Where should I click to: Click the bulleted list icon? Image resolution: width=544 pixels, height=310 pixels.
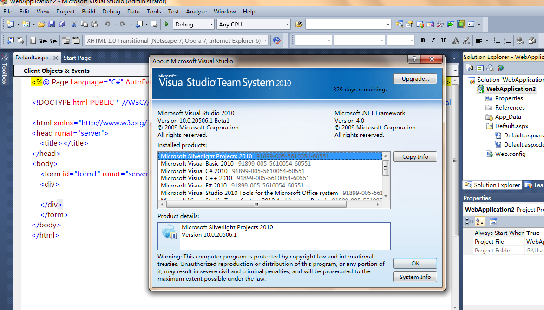tap(497, 40)
